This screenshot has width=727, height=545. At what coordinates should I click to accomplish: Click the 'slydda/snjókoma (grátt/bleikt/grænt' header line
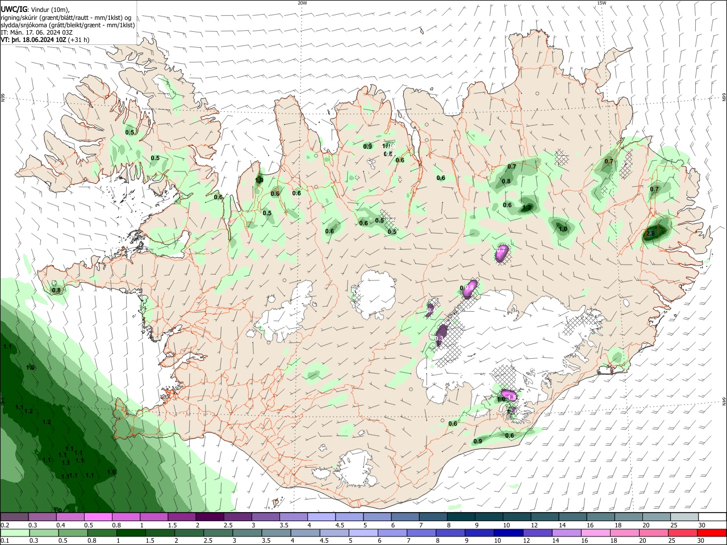[x=68, y=25]
